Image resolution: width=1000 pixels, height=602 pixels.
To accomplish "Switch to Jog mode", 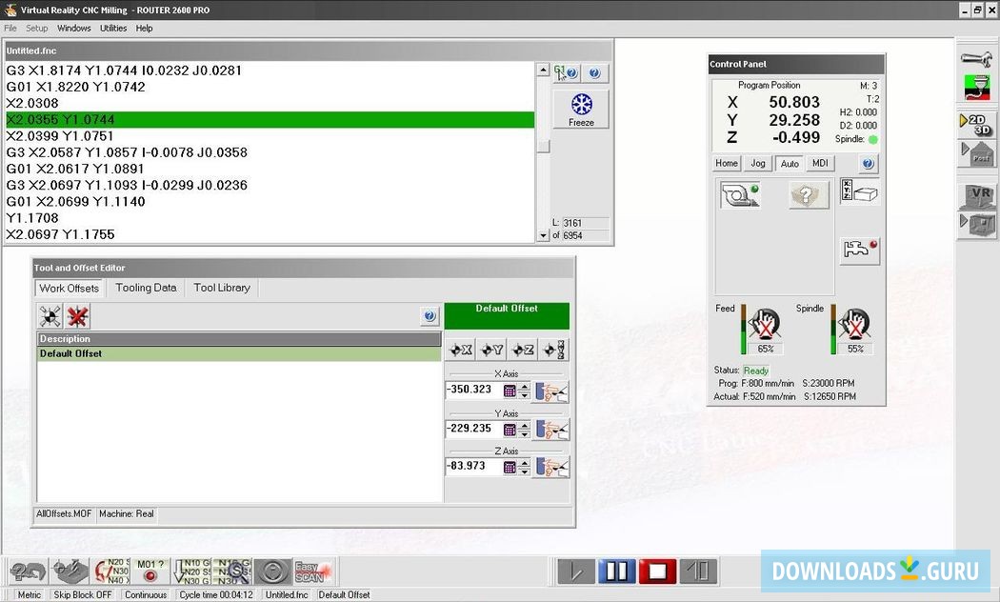I will coord(758,163).
